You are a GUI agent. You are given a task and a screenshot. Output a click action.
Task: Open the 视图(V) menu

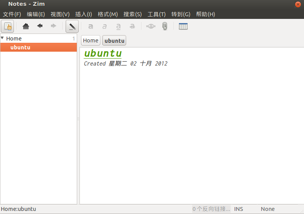[60, 14]
